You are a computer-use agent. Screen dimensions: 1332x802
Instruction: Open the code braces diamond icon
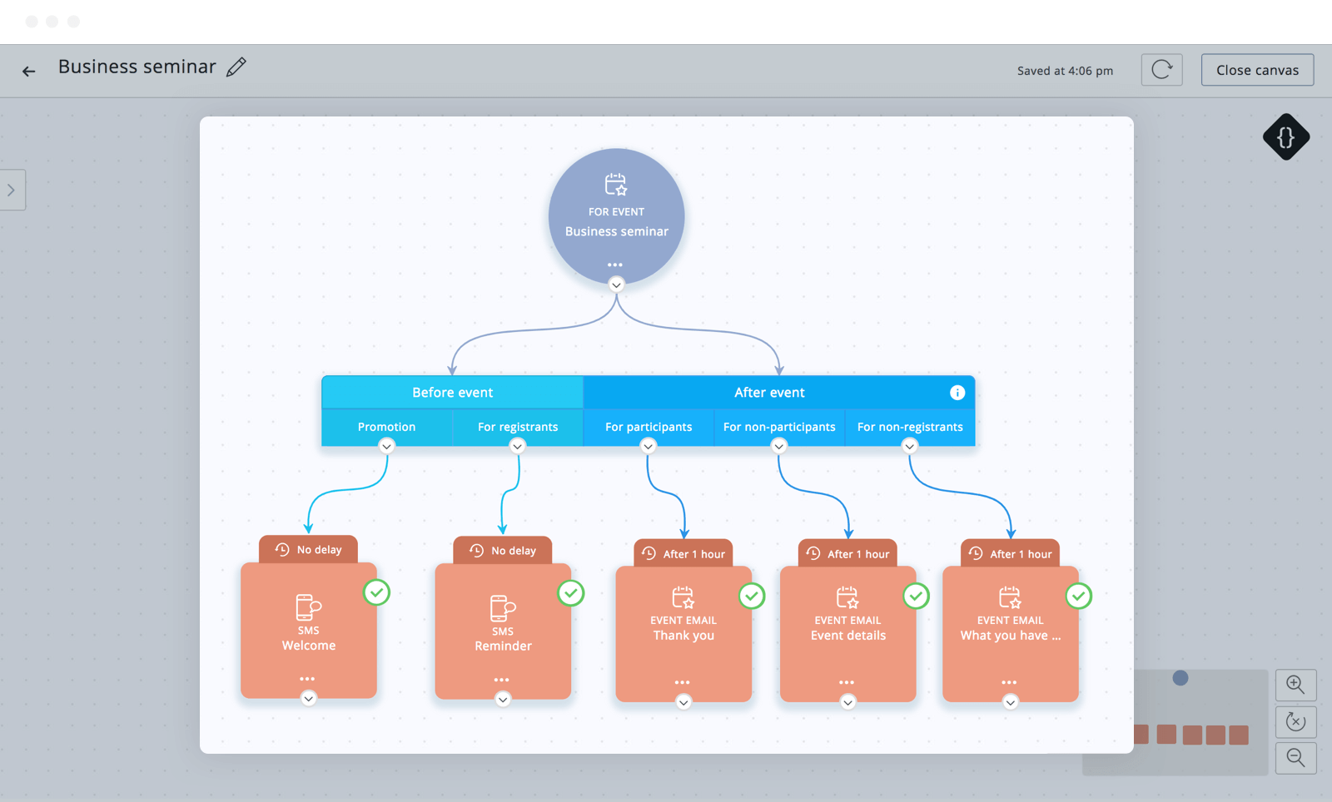[1285, 137]
